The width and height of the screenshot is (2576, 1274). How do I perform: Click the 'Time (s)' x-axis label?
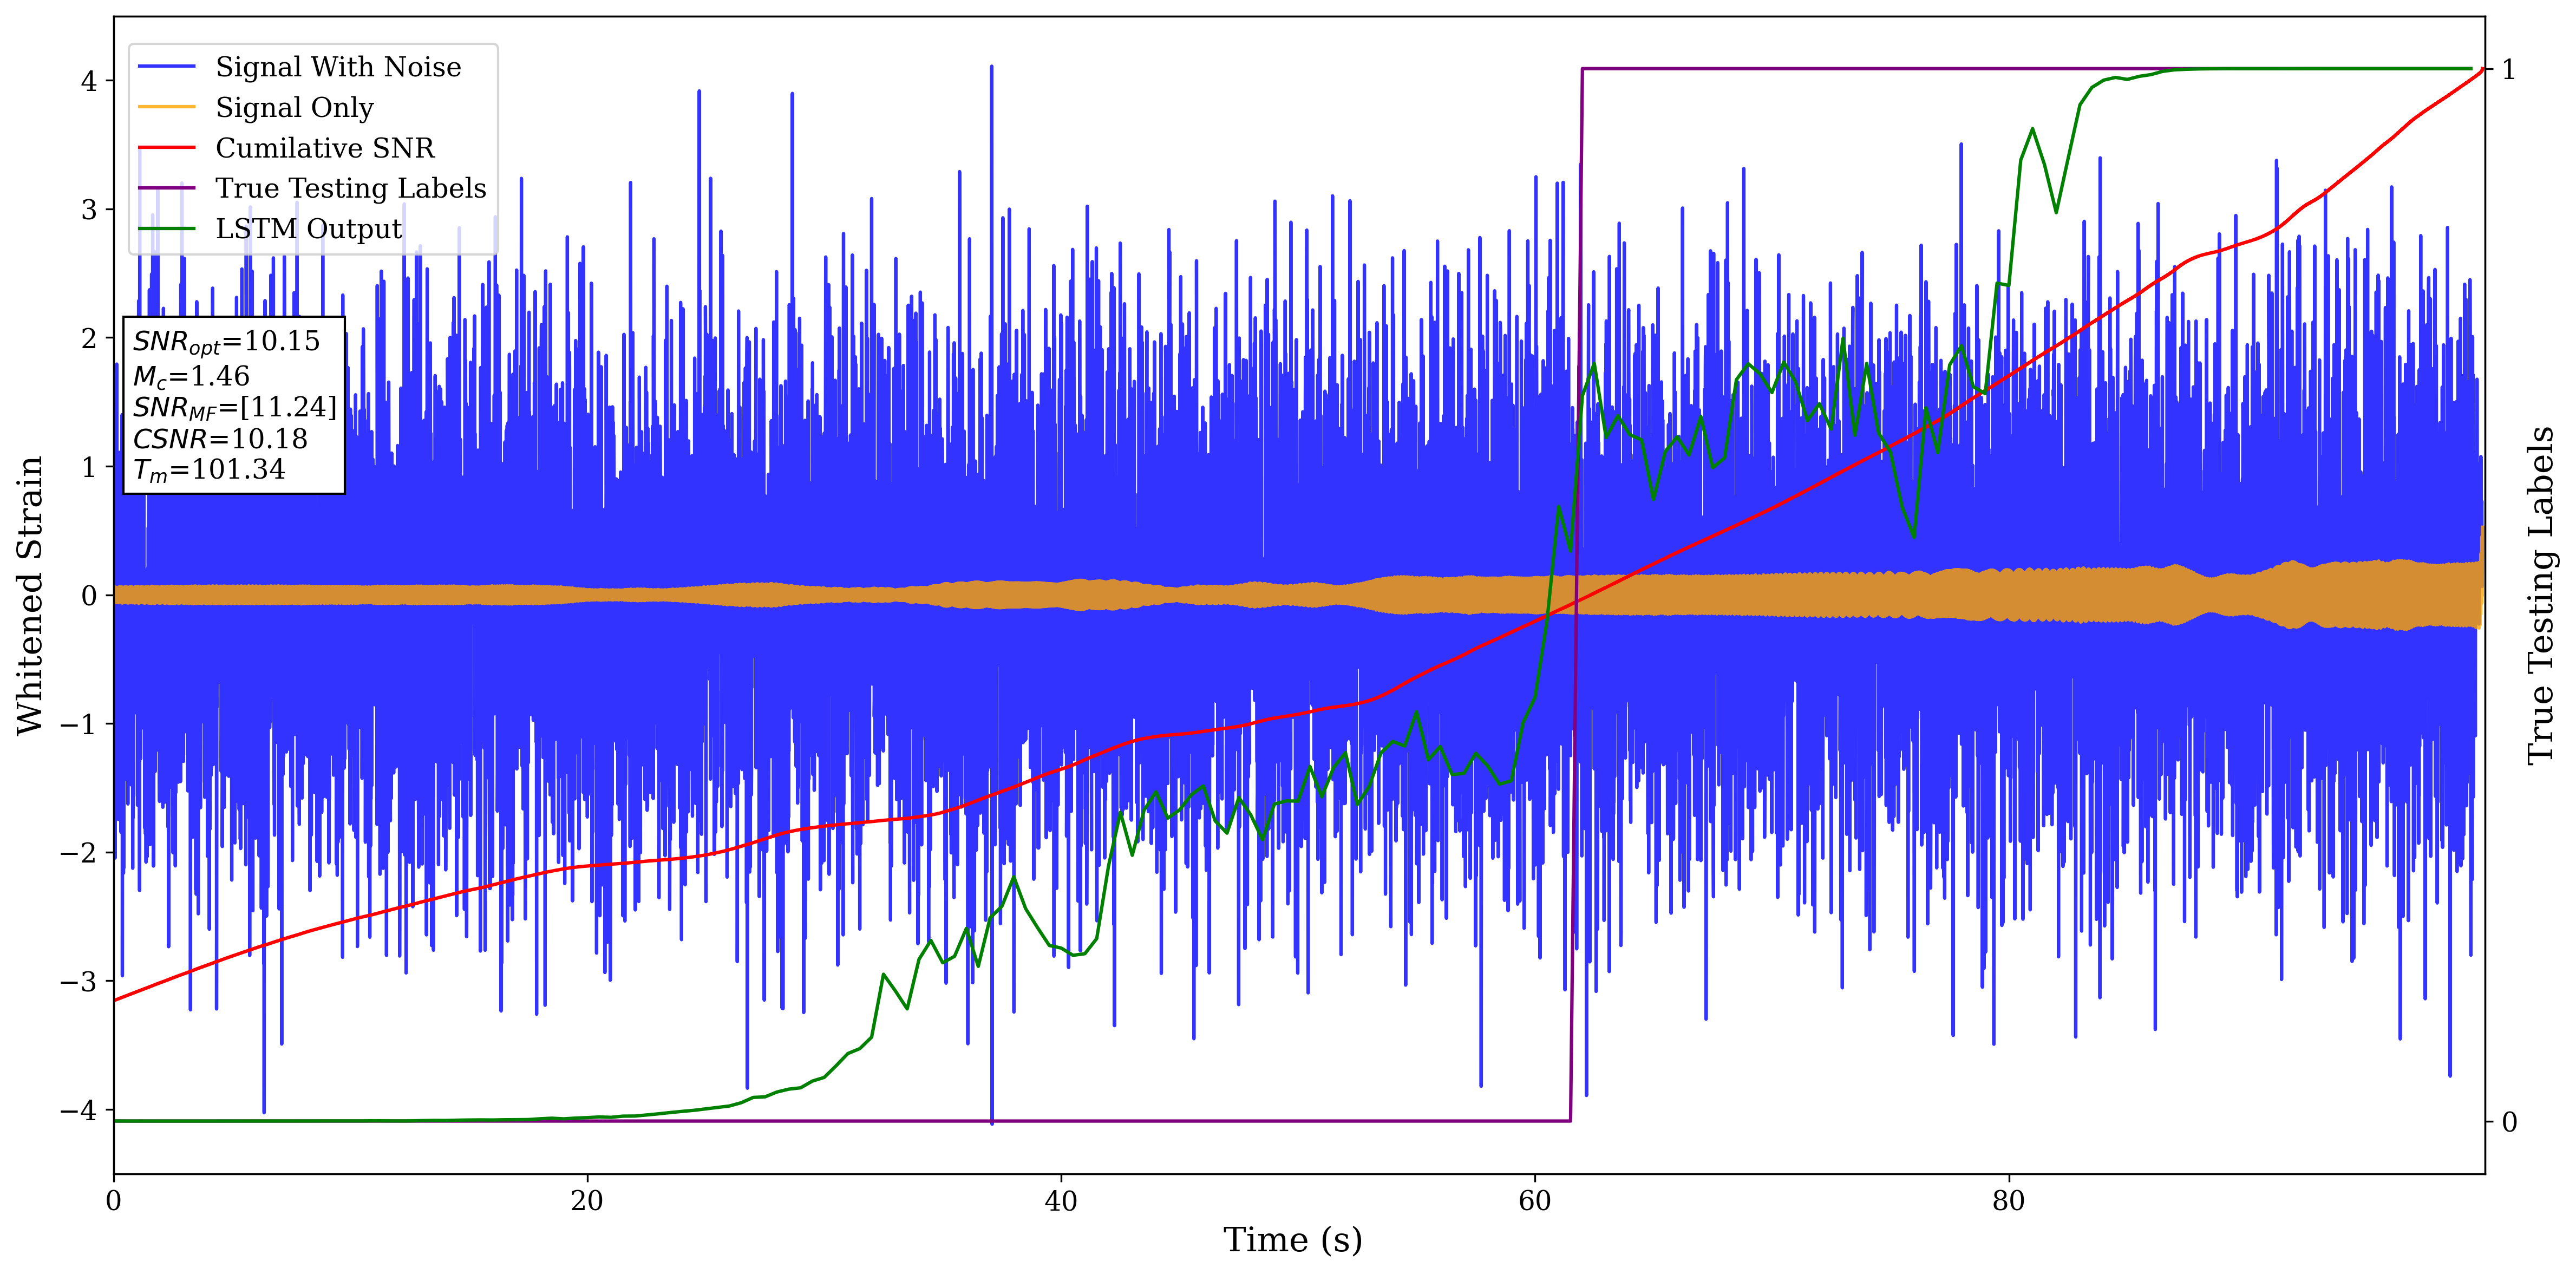pos(1292,1240)
